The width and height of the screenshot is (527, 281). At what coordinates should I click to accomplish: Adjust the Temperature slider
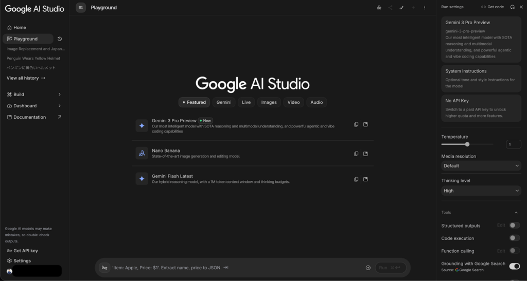pyautogui.click(x=467, y=144)
